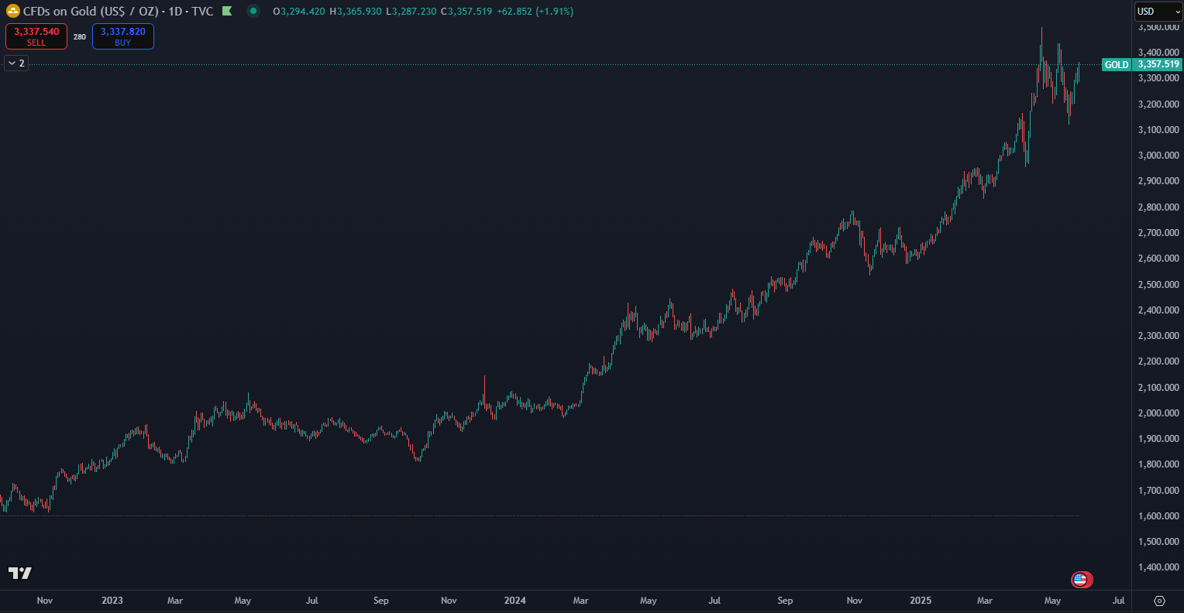
Task: Click the 3,000.000 level on price scale
Action: click(x=1158, y=156)
